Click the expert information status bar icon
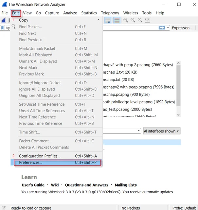This screenshot has height=210, width=198. point(4,208)
